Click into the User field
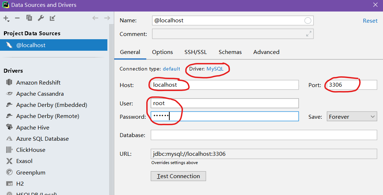 [224, 103]
